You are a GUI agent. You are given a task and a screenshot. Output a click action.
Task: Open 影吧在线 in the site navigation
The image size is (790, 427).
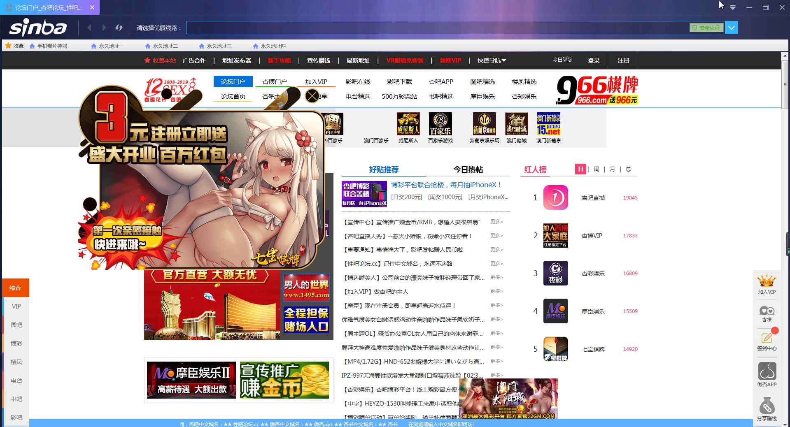tap(358, 81)
